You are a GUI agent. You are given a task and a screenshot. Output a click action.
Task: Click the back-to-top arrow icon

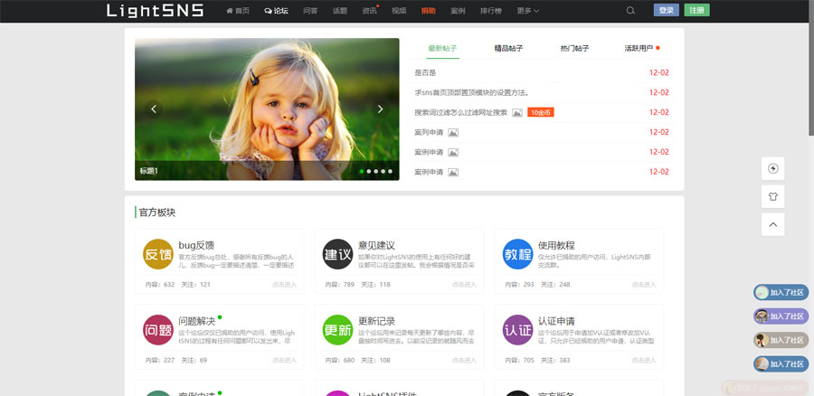point(773,225)
